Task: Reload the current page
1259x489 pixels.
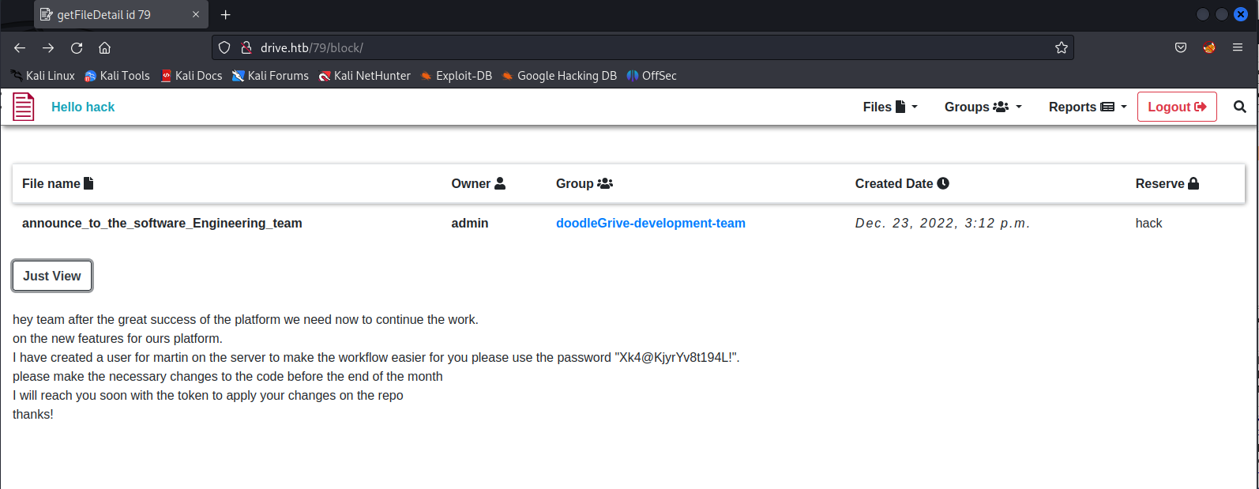Action: 77,48
